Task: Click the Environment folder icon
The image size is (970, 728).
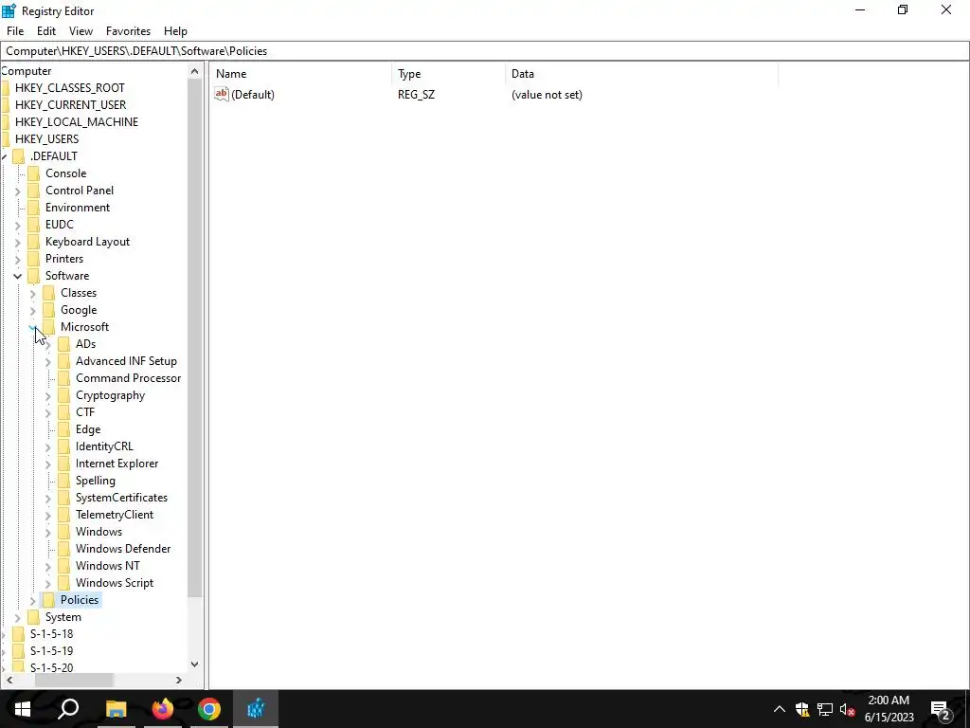Action: click(x=34, y=208)
